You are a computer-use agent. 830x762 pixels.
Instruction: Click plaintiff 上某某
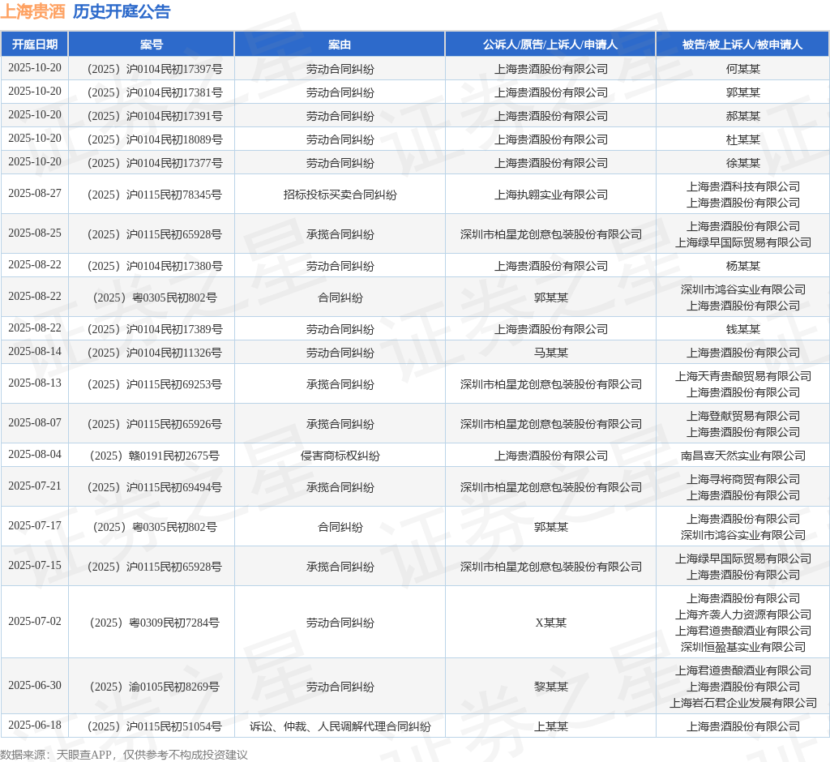[x=550, y=726]
